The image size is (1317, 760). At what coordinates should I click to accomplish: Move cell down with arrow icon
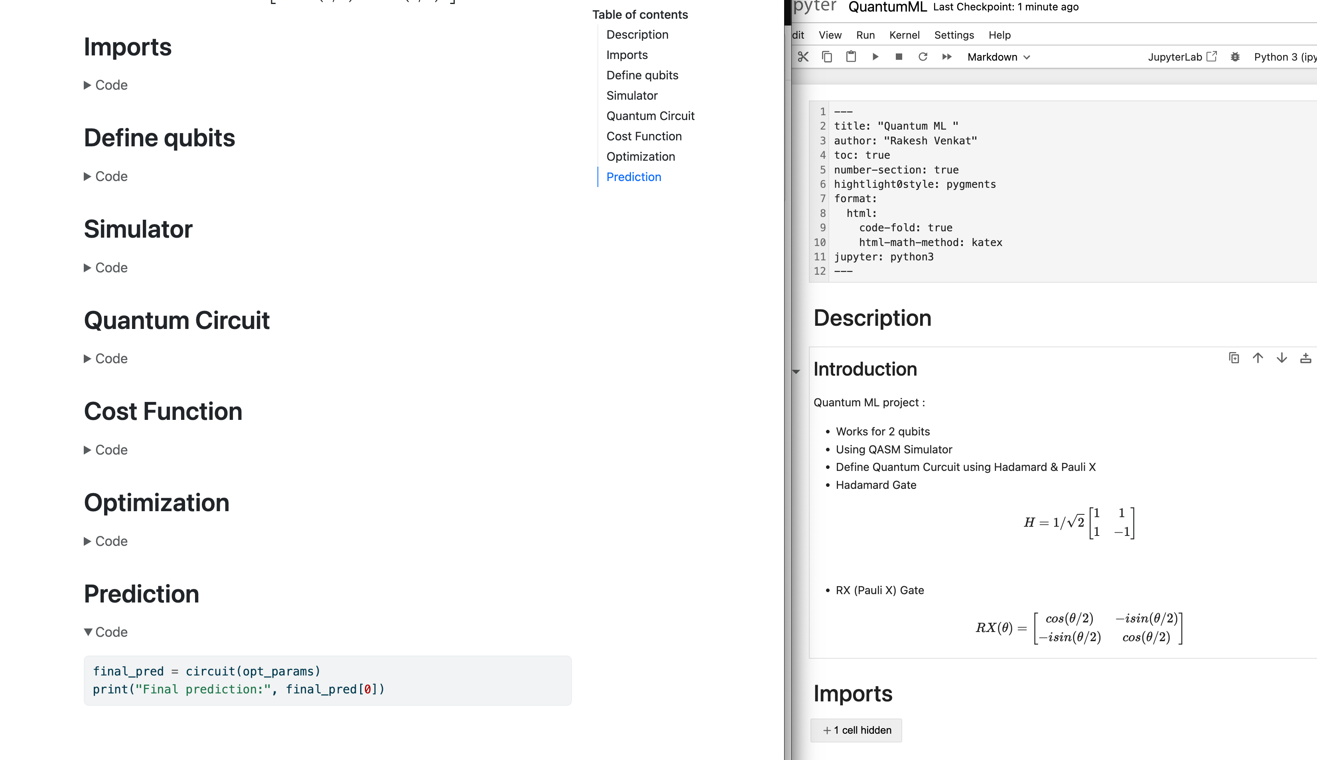tap(1282, 358)
